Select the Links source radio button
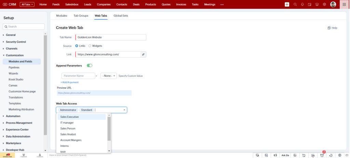 [77, 46]
